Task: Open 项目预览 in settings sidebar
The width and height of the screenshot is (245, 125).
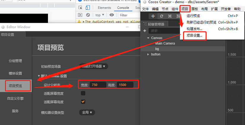Action: click(x=15, y=86)
